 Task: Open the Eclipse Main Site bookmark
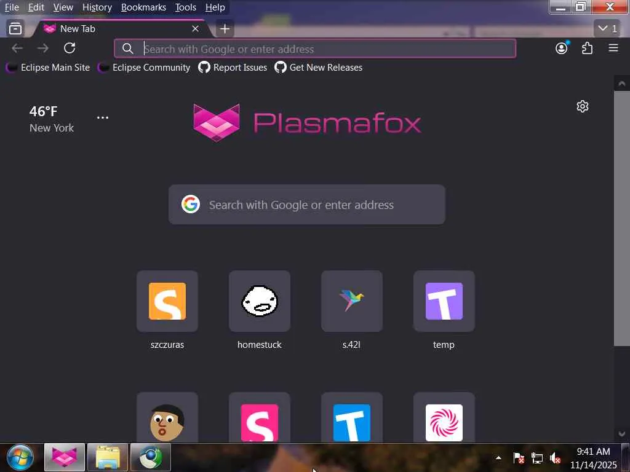(x=48, y=68)
